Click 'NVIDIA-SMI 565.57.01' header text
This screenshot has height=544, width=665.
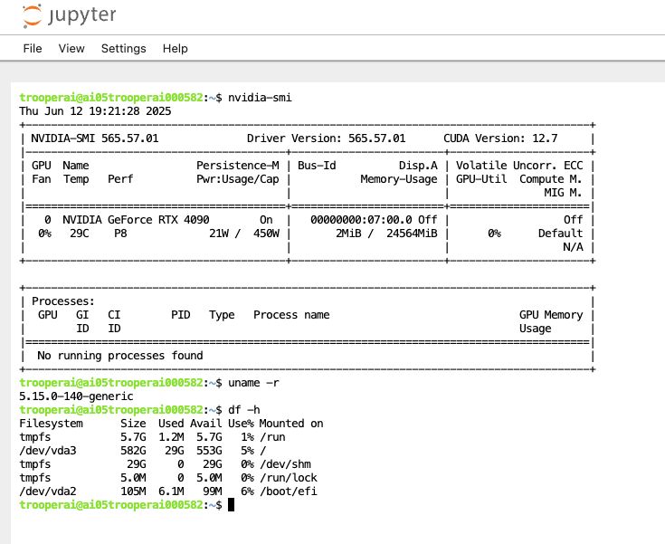(x=95, y=138)
